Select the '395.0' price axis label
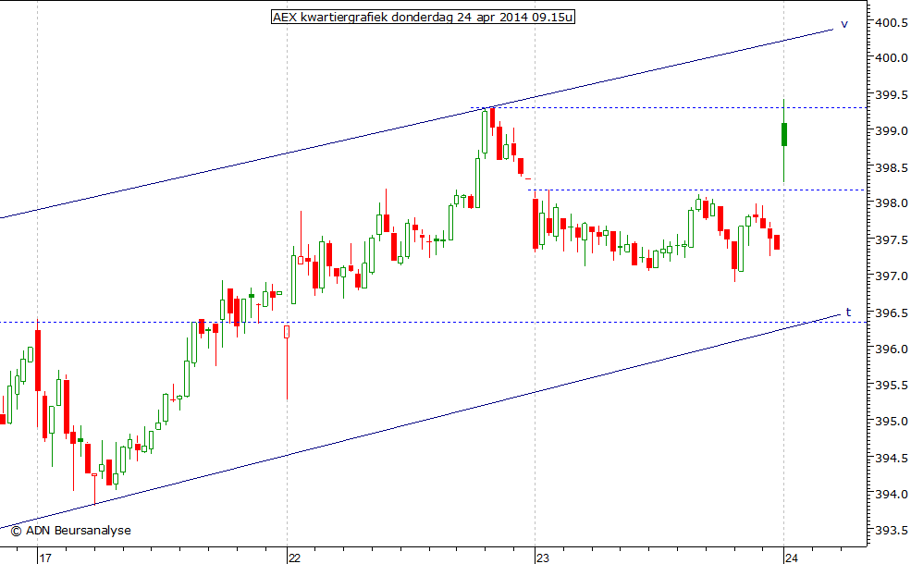 point(892,421)
